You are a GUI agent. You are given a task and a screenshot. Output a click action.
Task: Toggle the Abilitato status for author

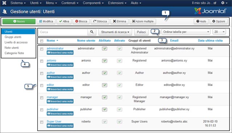coord(105,73)
